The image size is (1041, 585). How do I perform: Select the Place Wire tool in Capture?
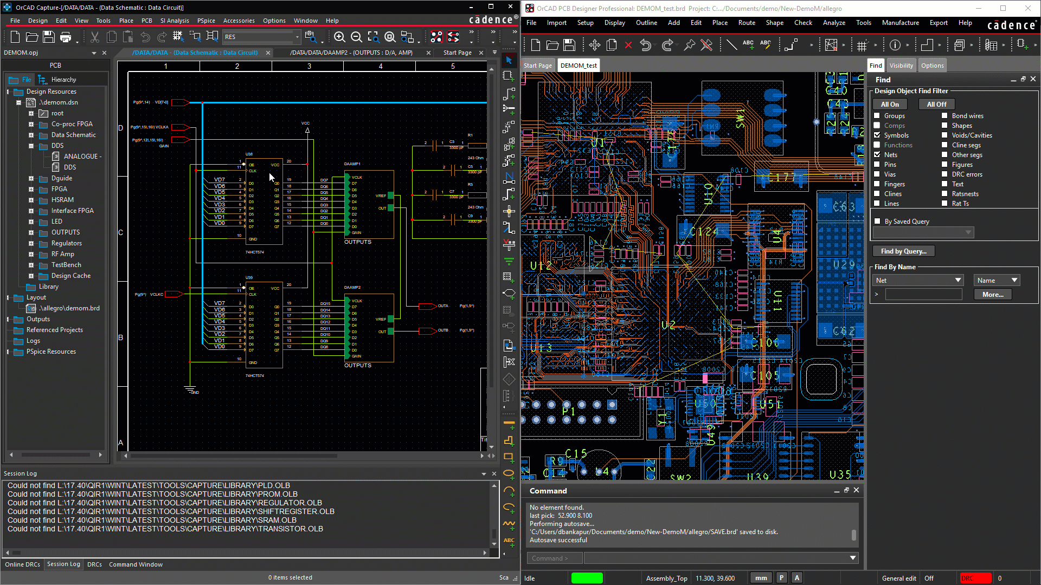(509, 93)
